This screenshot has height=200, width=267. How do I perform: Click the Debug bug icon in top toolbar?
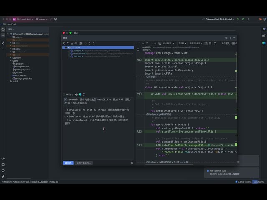point(243,19)
